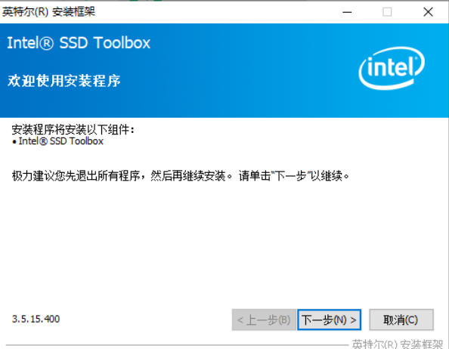
Task: Minimize the 英特尔(R) 安装框架 window
Action: click(x=347, y=12)
